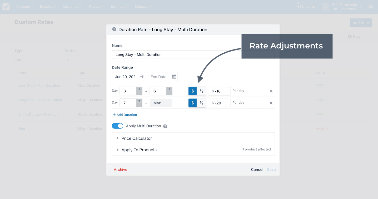The image size is (378, 199).
Task: Select dollar adjustment for Day 7-Max row
Action: coord(193,103)
